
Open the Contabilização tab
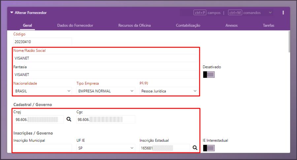pos(188,25)
